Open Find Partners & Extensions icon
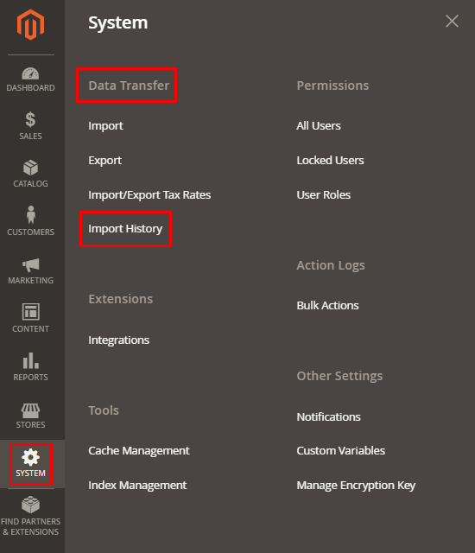 pyautogui.click(x=30, y=505)
